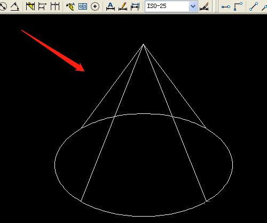Open the ISO-25 dimension style dropdown arrow
The width and height of the screenshot is (267, 223).
(193, 6)
